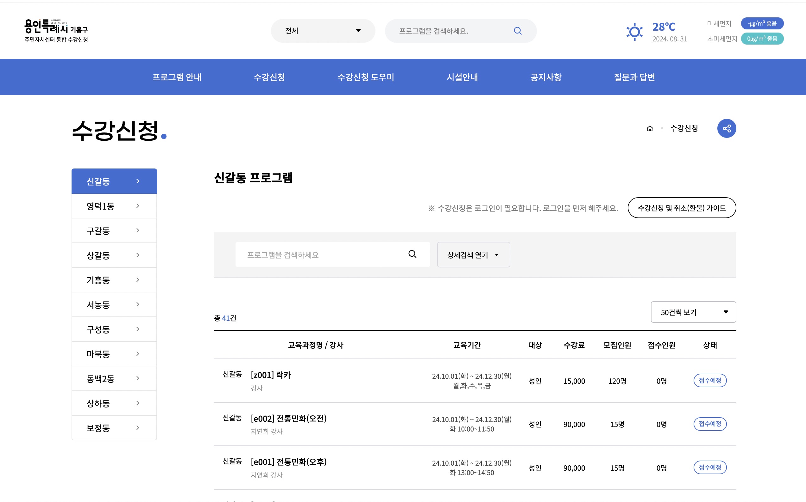Click the home icon in the breadcrumb

click(649, 129)
